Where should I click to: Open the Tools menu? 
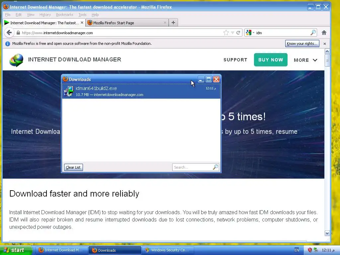82,15
